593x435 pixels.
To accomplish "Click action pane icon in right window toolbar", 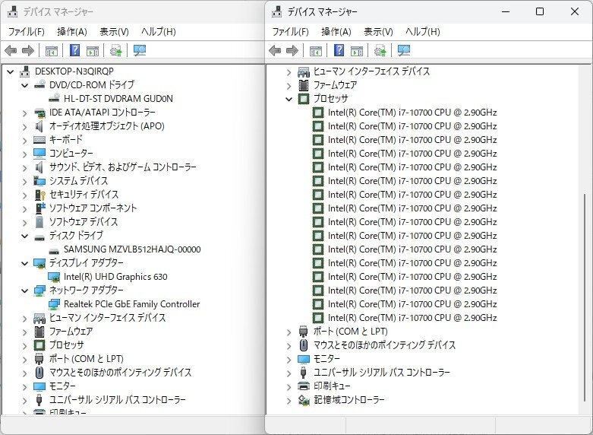I will pos(357,50).
